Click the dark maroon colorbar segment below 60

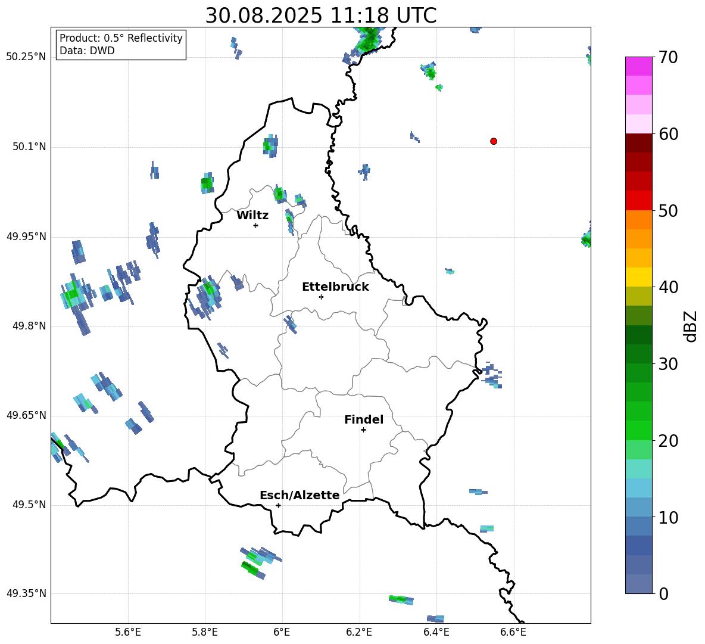(x=639, y=143)
